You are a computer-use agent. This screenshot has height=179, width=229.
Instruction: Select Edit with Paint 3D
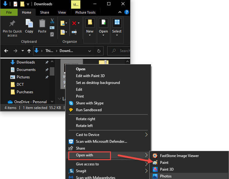(x=108, y=76)
